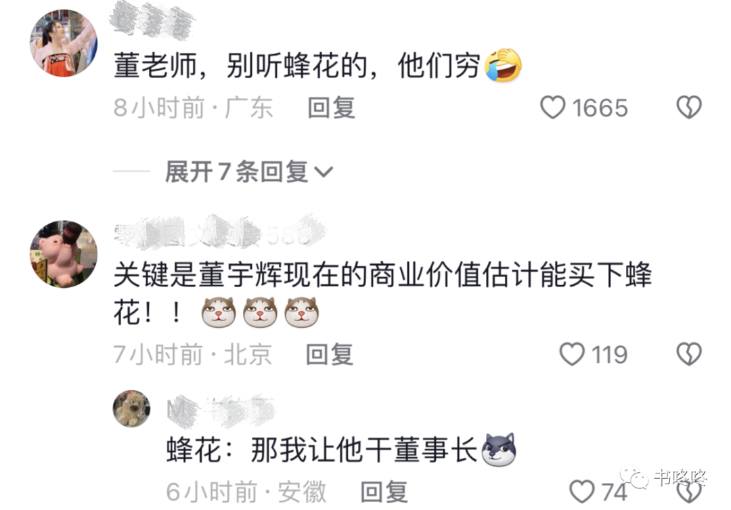Image resolution: width=731 pixels, height=510 pixels.
Task: Like the reply with 74 likes
Action: click(582, 492)
